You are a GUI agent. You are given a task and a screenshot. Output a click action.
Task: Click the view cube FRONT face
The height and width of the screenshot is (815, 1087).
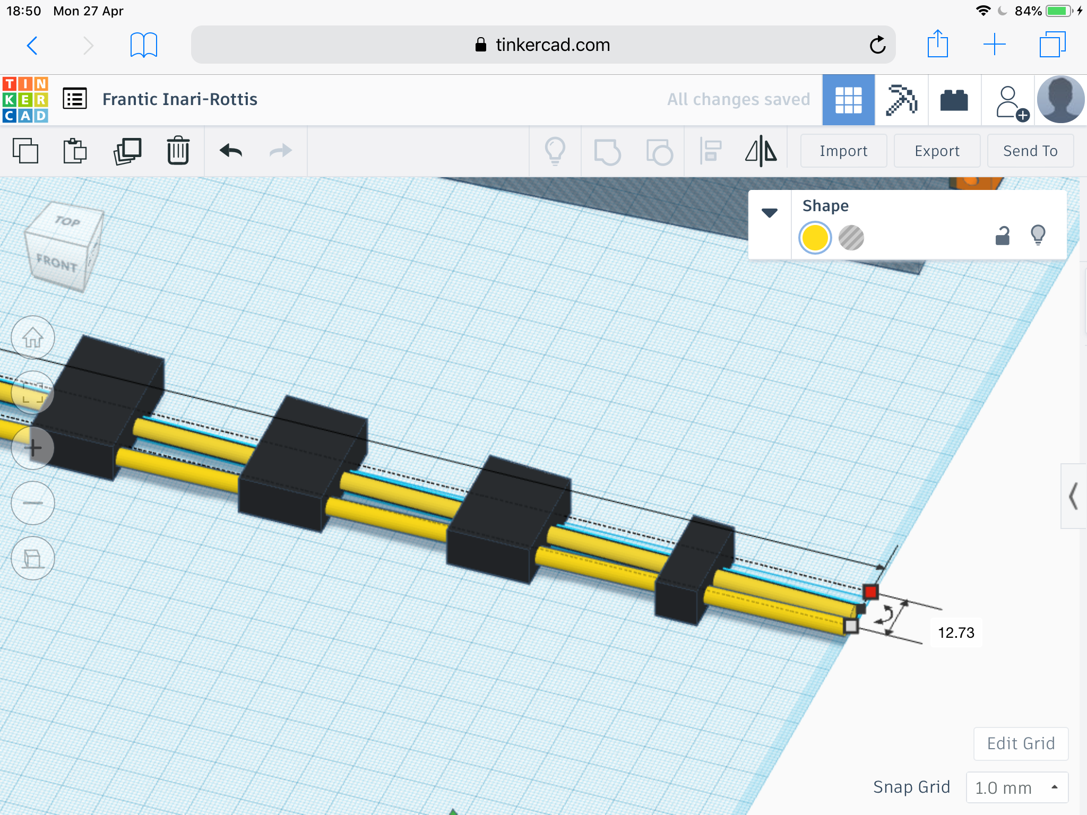tap(57, 262)
